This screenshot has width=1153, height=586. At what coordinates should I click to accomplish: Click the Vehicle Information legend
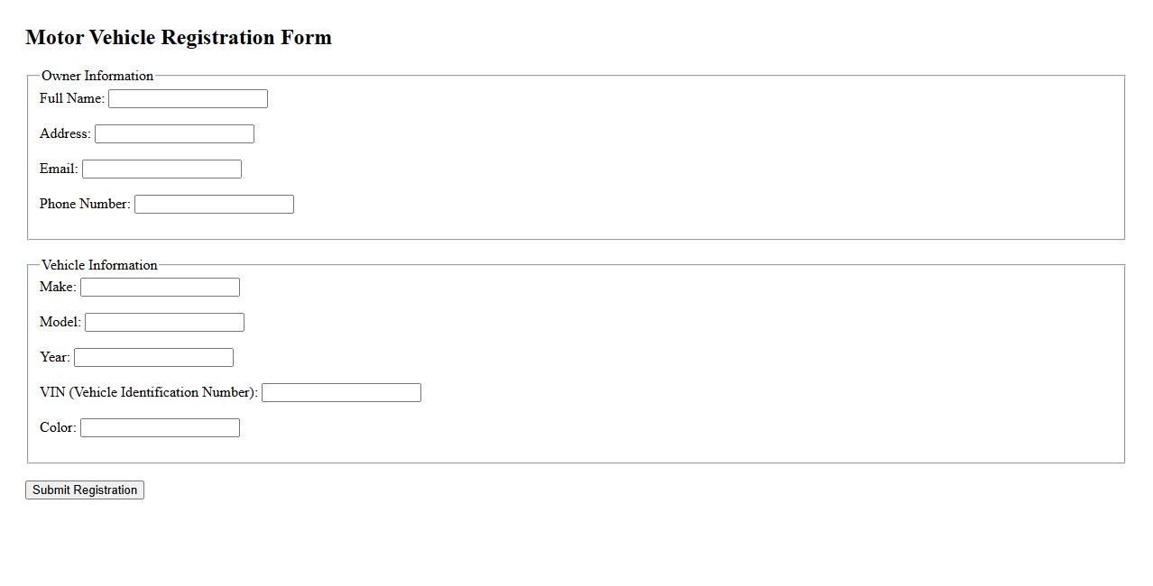99,265
